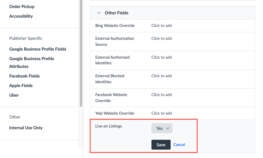Navigate to Facebook Fields
This screenshot has height=158, width=263.
(25, 76)
